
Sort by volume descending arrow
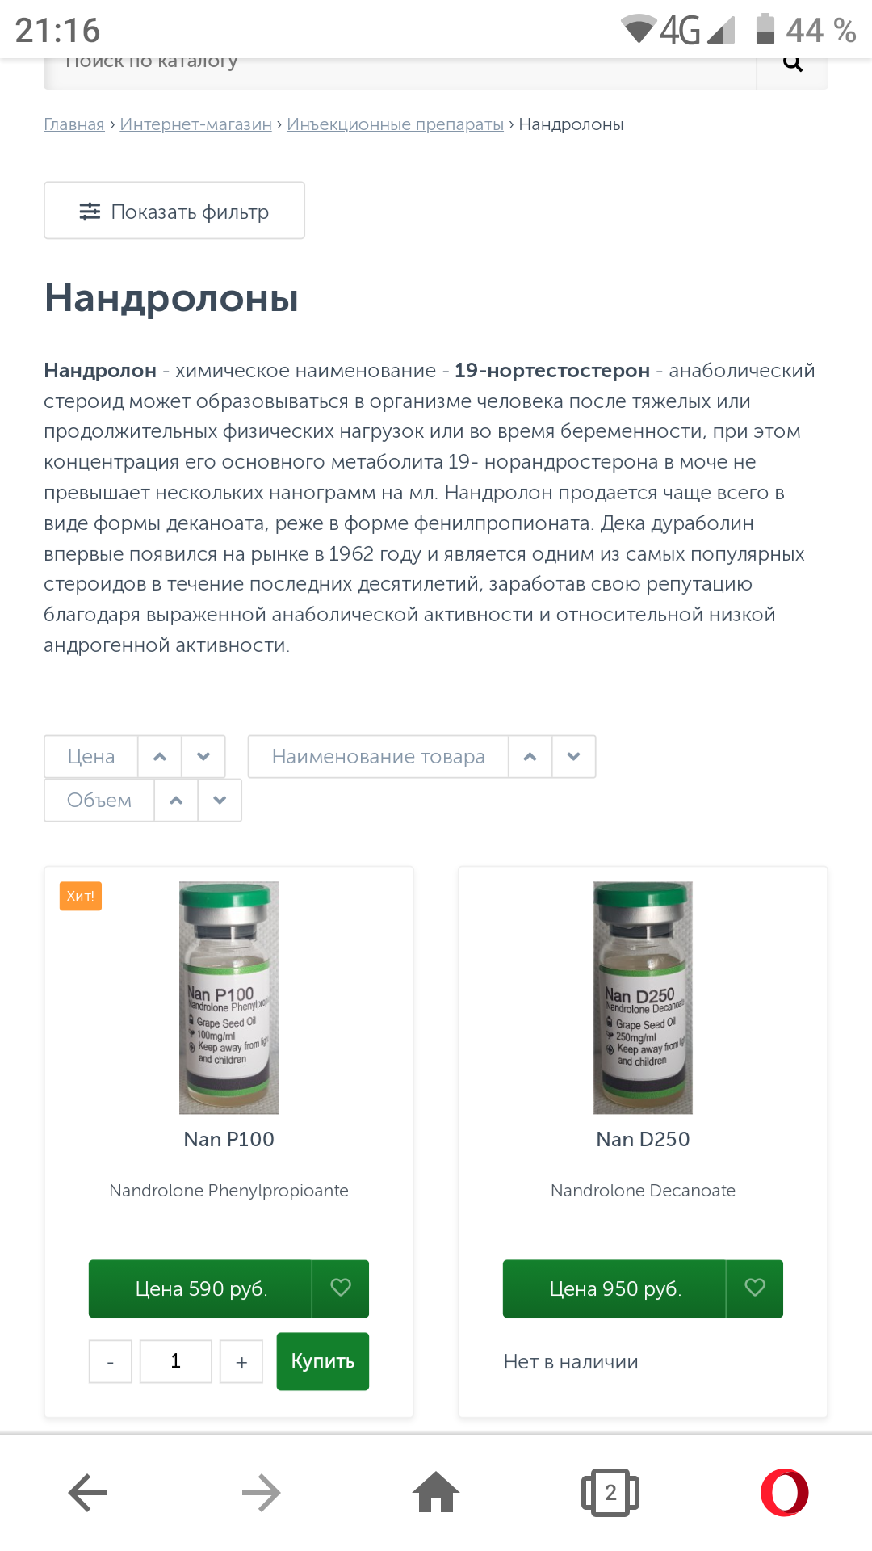pos(220,801)
